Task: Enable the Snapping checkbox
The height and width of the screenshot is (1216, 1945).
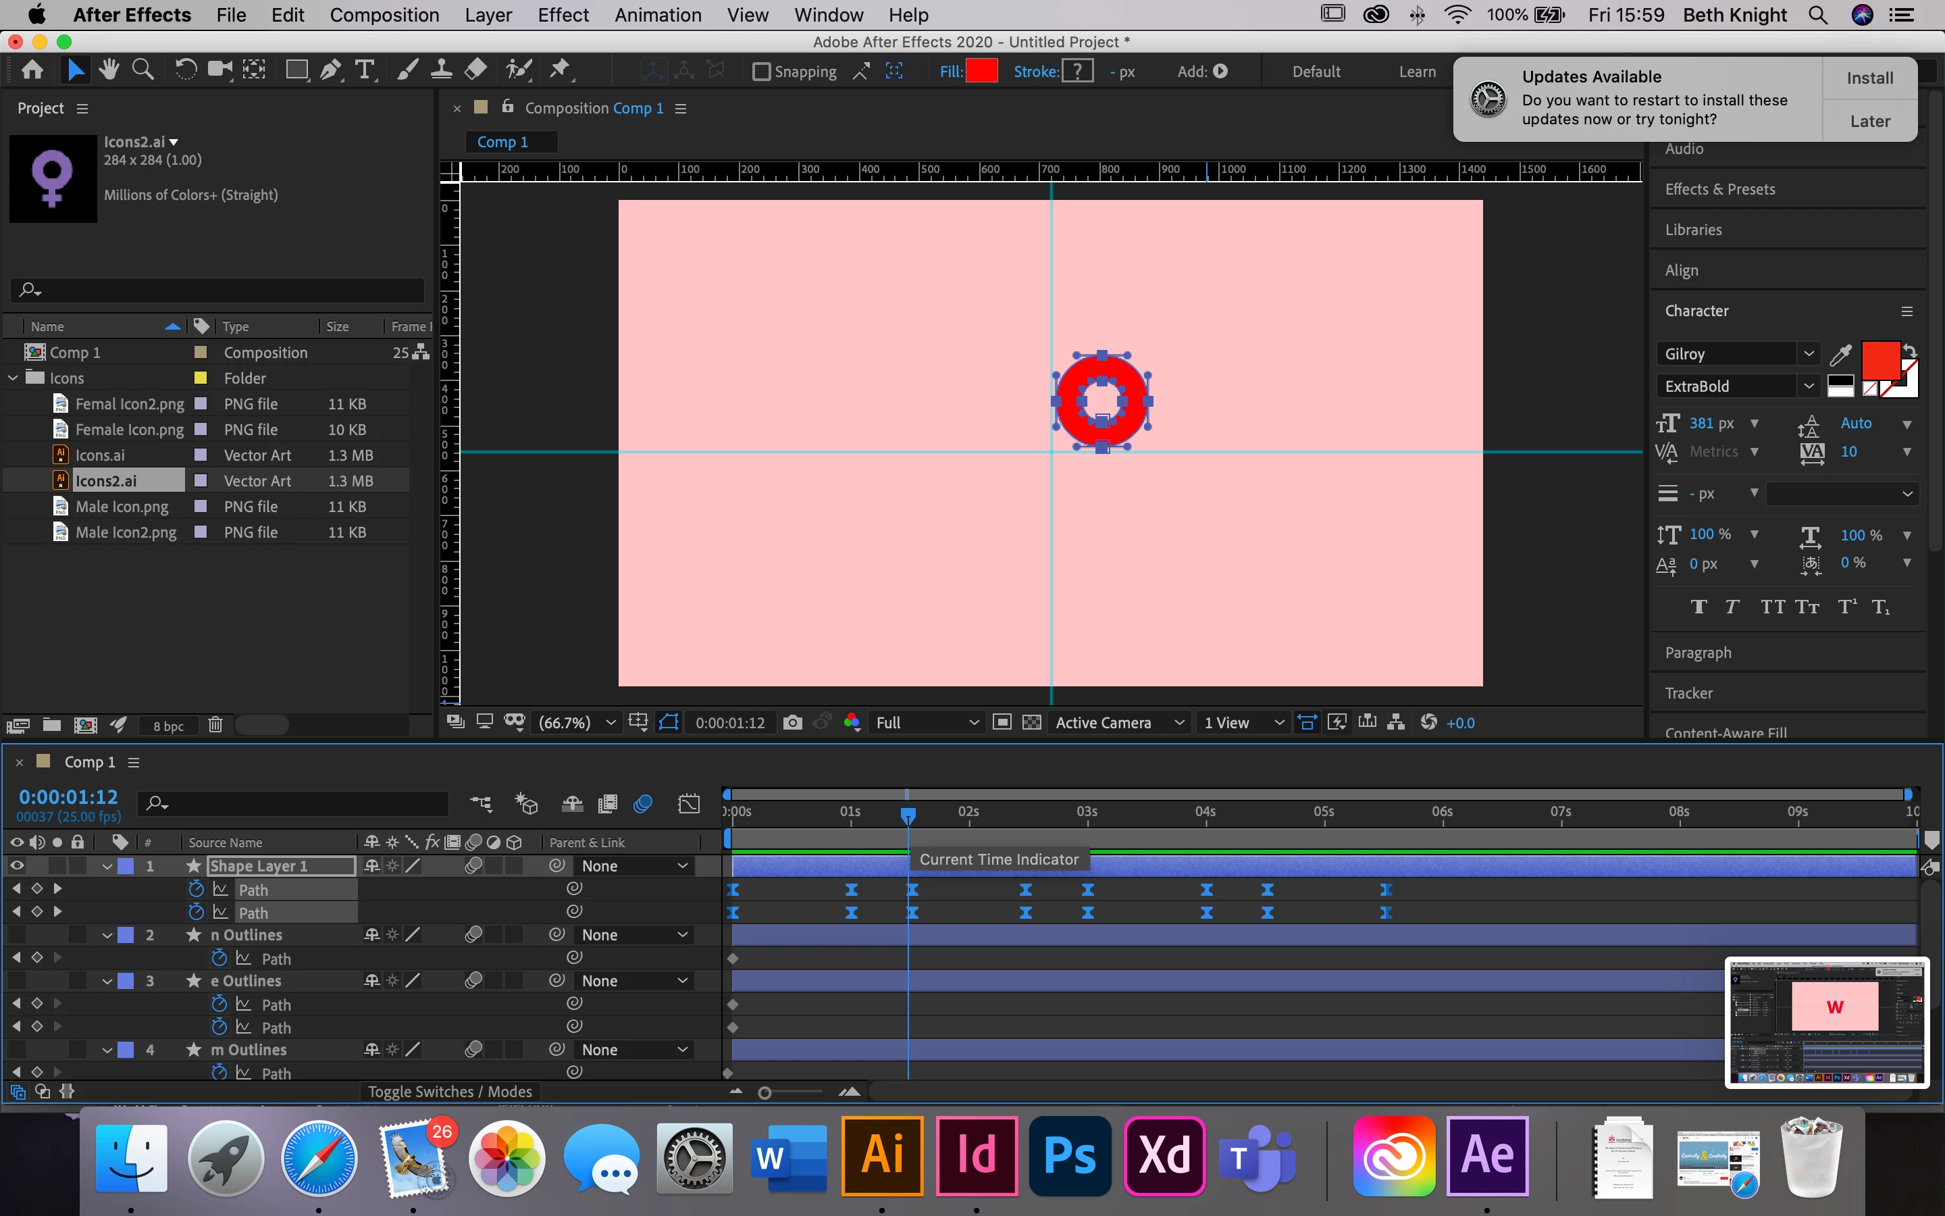Action: (x=760, y=72)
